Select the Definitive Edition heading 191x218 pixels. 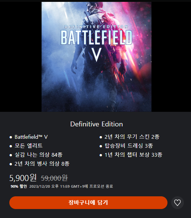coord(96,124)
